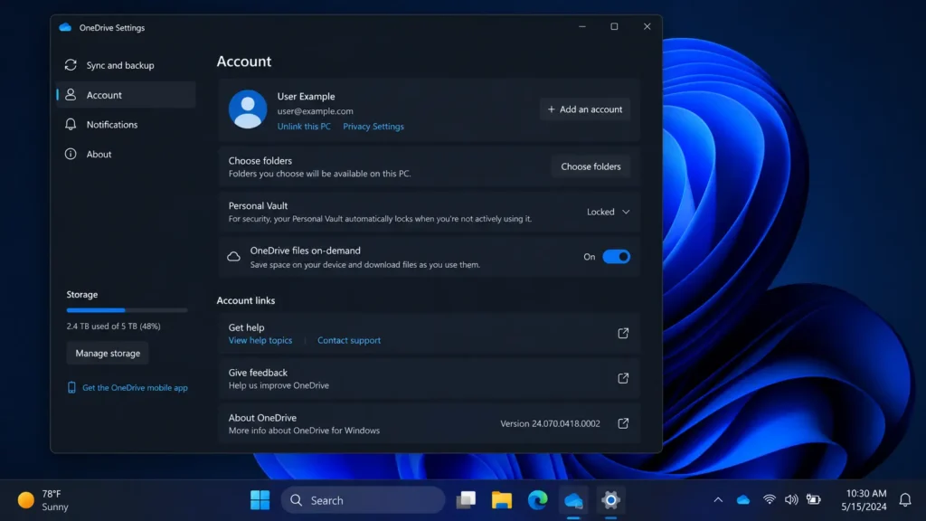Screen dimensions: 926x521
Task: Open View help topics link
Action: (x=260, y=340)
